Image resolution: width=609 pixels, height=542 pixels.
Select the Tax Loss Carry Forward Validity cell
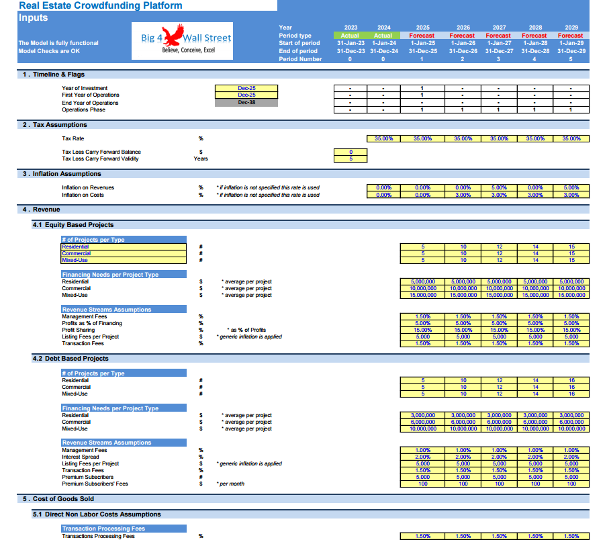pos(350,159)
